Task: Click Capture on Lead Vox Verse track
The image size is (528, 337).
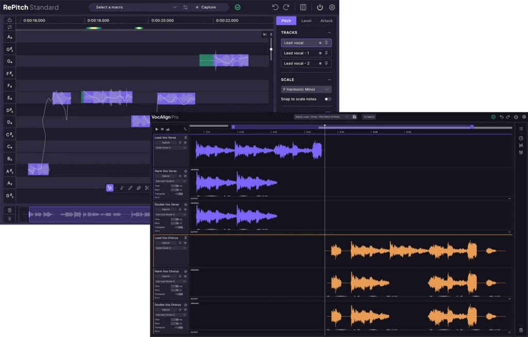Action: click(166, 143)
